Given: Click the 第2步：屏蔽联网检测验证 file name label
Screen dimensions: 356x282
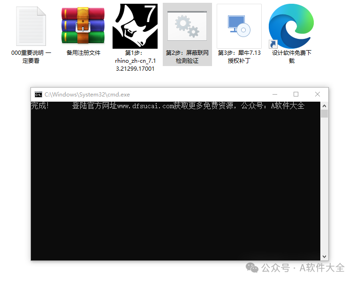Looking at the screenshot, I should (x=187, y=57).
